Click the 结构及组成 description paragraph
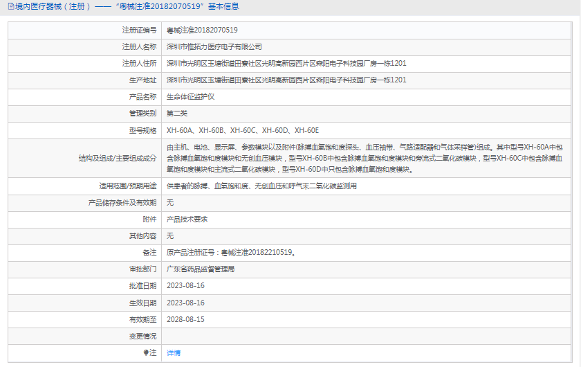Screen dimensions: 581x367 [x=365, y=159]
